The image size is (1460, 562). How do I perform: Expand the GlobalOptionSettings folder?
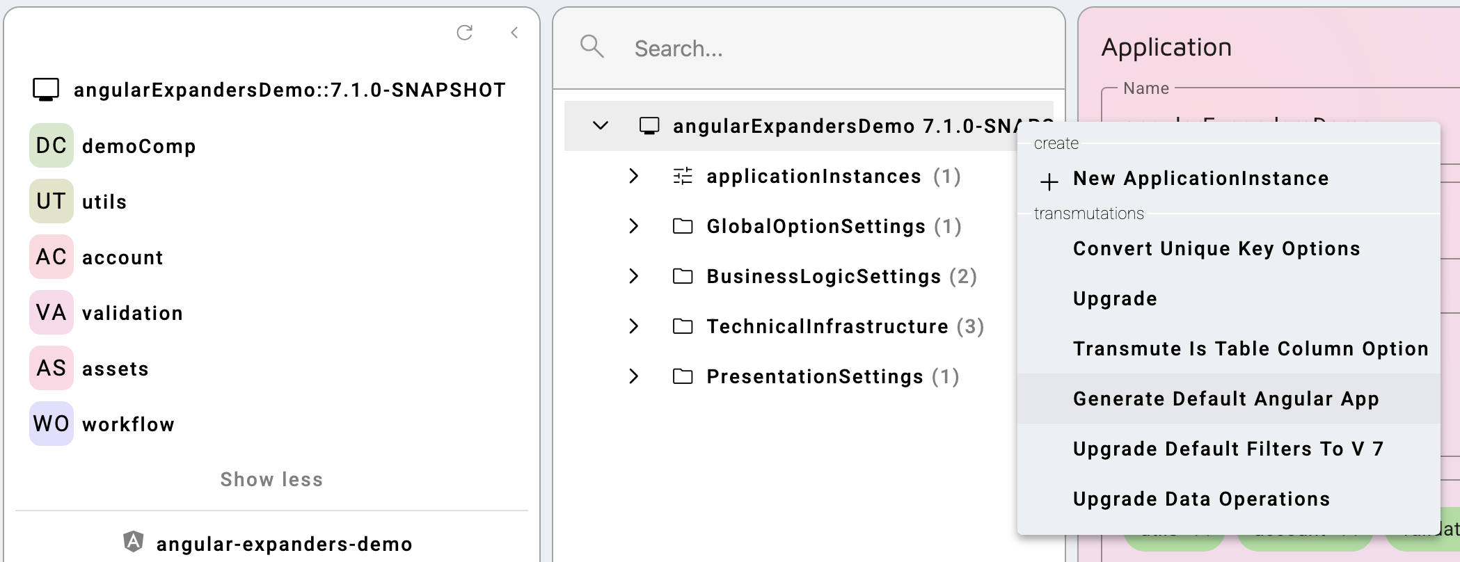pos(633,226)
